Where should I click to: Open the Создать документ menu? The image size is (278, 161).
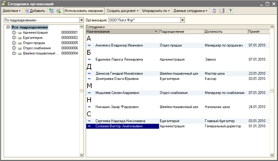point(123,11)
